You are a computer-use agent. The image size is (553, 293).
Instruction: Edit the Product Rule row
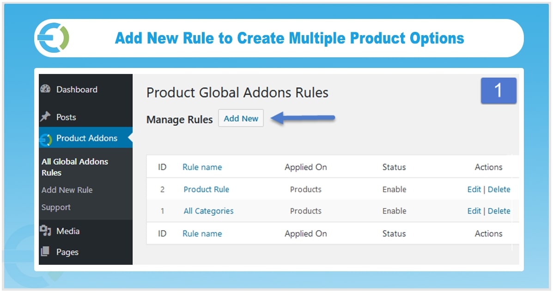click(474, 189)
